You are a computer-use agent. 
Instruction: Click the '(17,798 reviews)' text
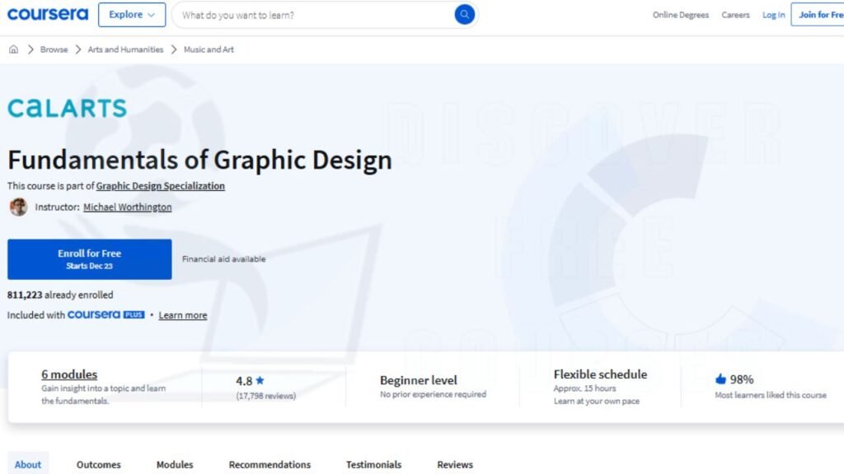coord(266,396)
